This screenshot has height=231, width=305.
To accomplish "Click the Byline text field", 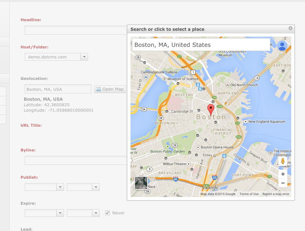I will [76, 160].
